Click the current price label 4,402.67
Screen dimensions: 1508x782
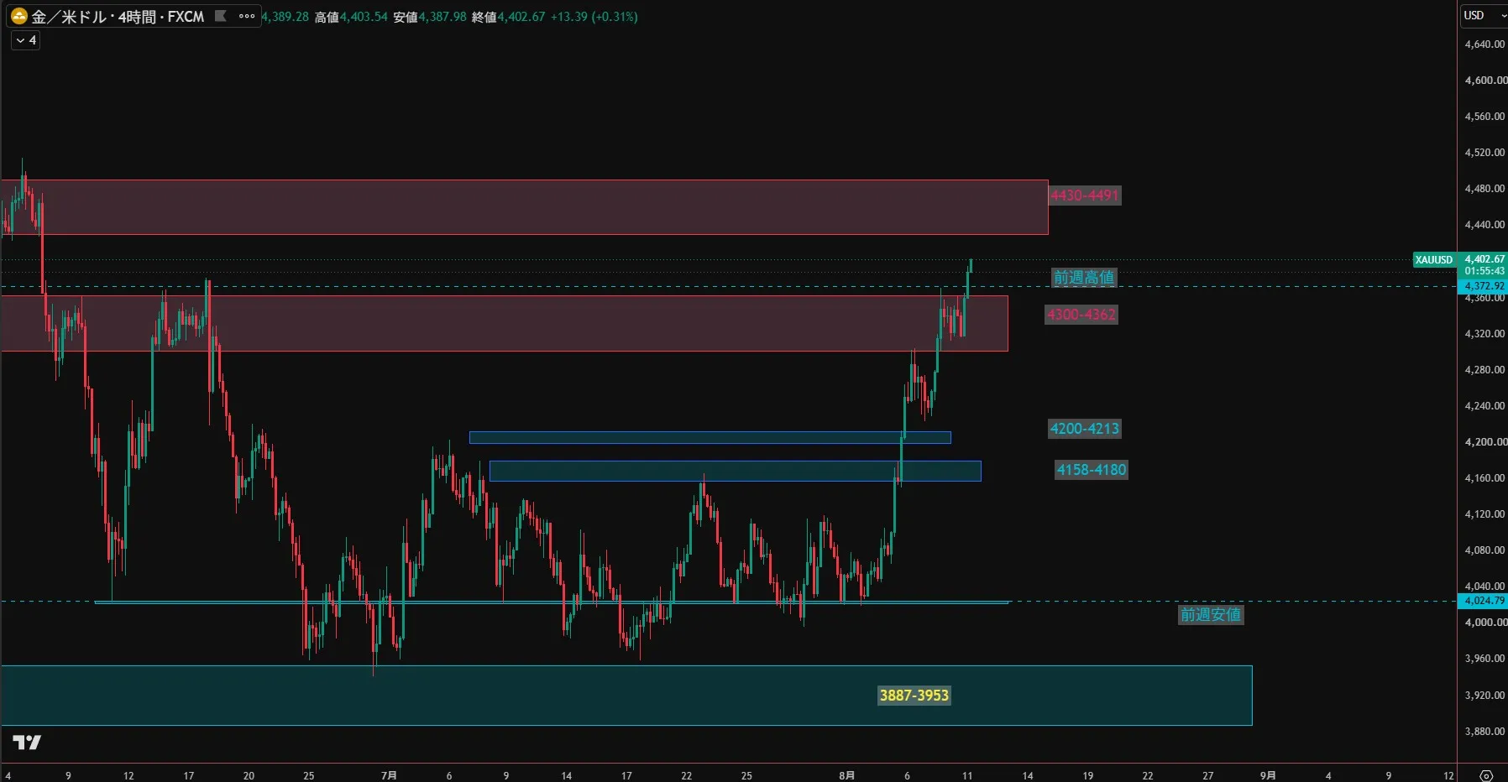(x=1484, y=259)
